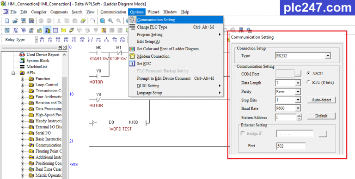
Task: Open DU01 Setting submenu
Action: 176,86
